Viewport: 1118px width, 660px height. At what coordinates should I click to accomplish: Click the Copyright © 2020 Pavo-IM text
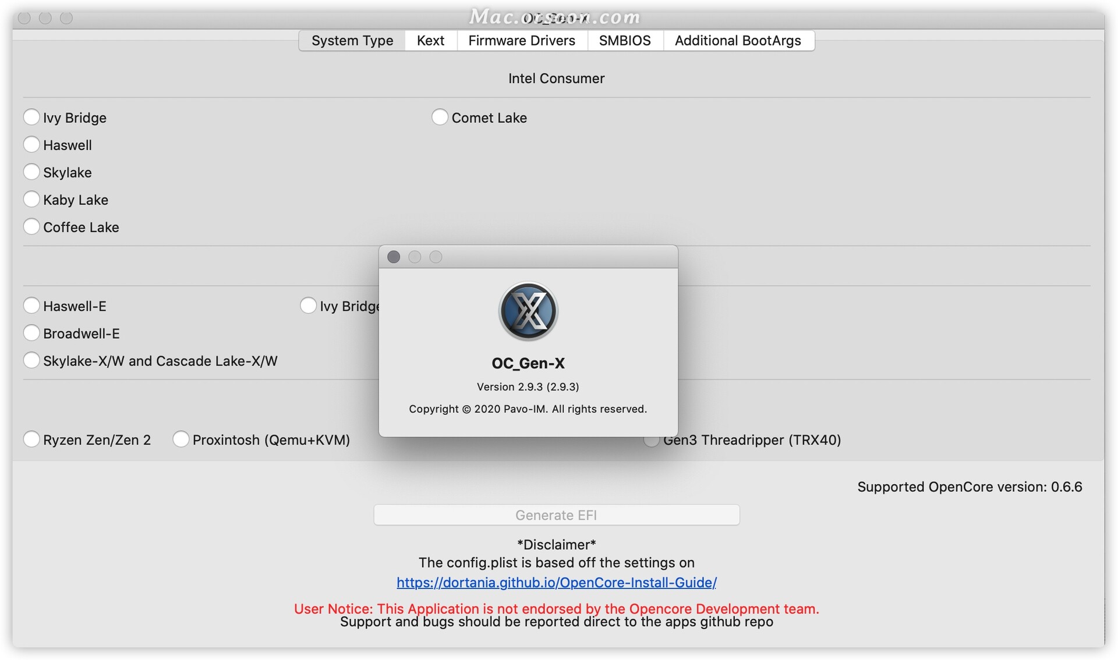click(528, 409)
